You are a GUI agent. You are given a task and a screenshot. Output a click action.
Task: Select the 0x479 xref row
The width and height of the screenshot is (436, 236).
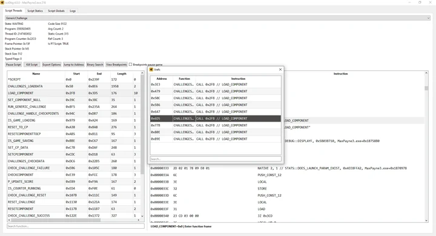coord(216,91)
